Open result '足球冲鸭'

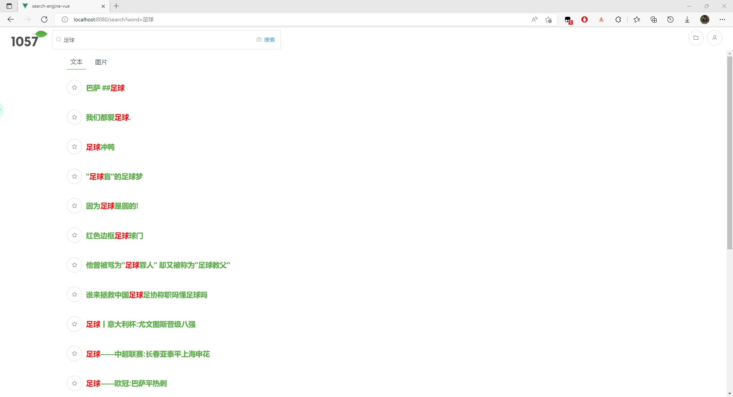pos(100,147)
